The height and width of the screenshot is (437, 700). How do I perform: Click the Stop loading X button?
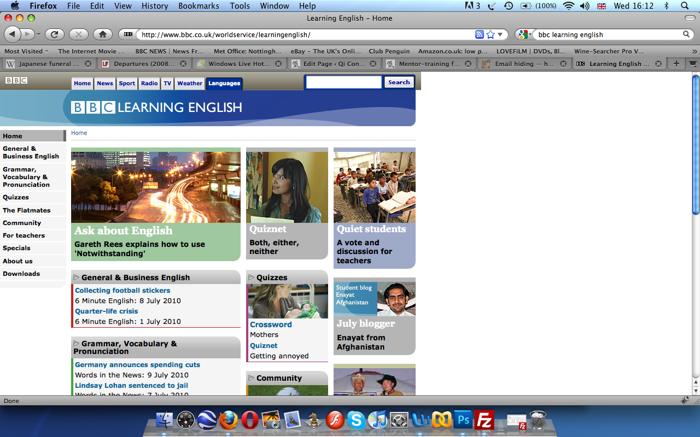(x=78, y=34)
